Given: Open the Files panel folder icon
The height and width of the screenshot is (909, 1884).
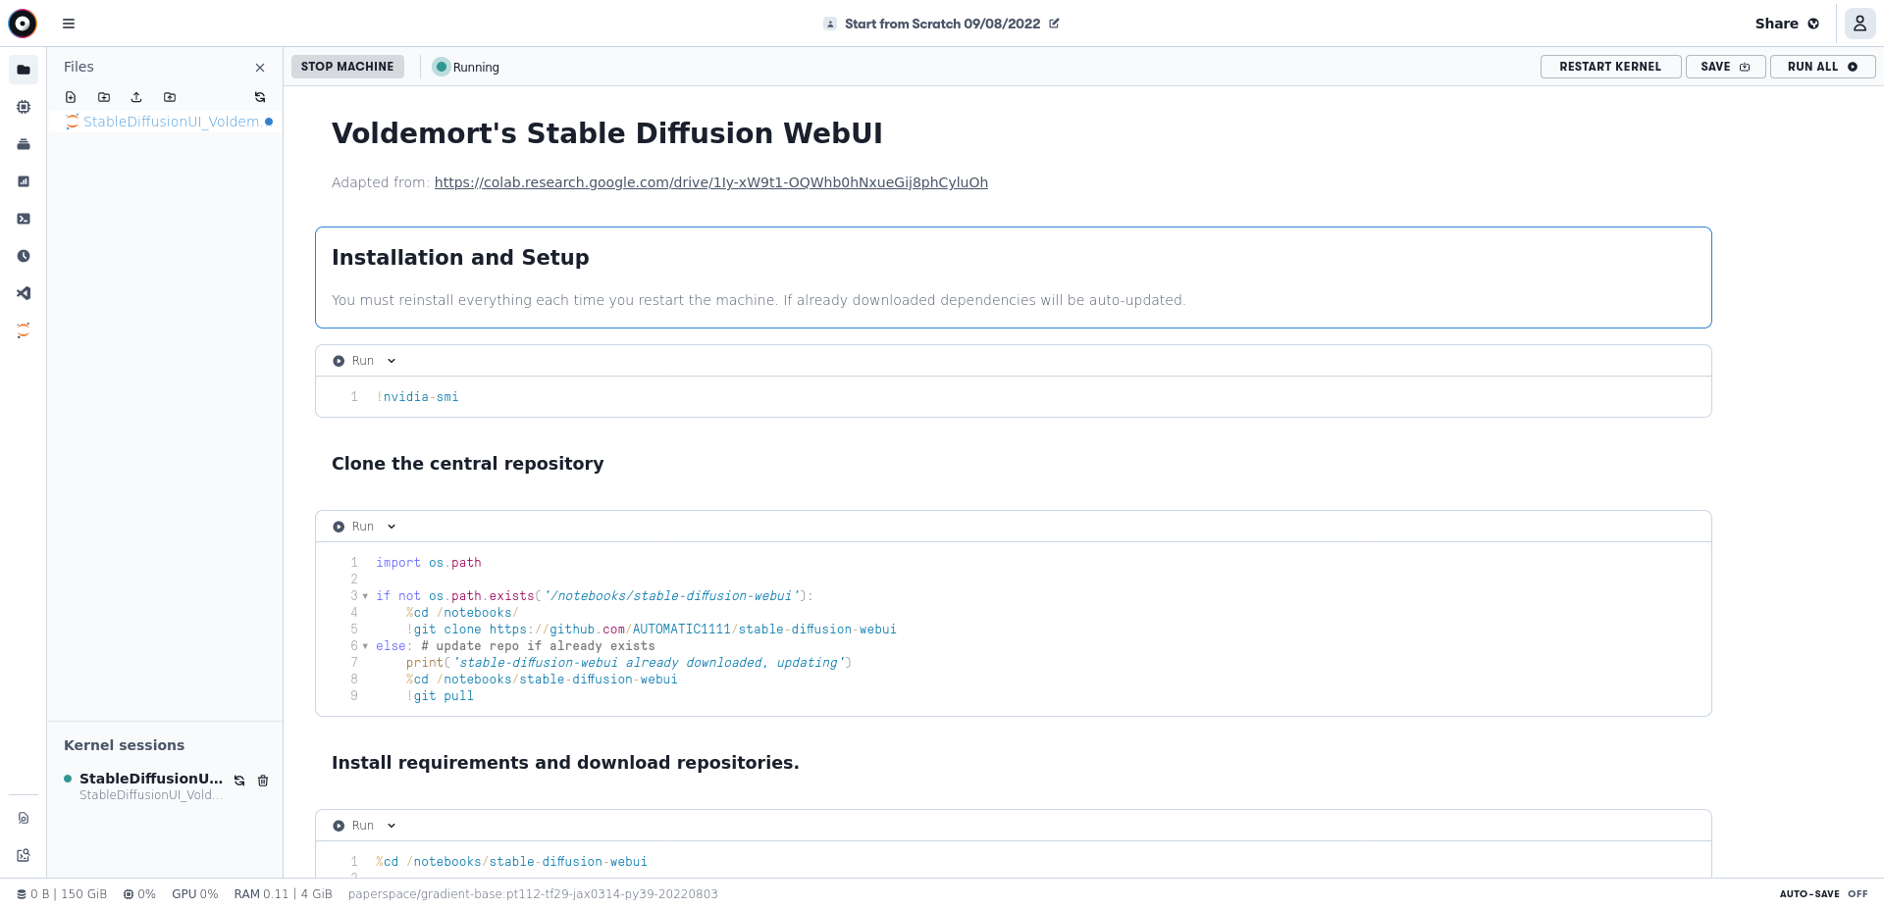Looking at the screenshot, I should pos(24,70).
